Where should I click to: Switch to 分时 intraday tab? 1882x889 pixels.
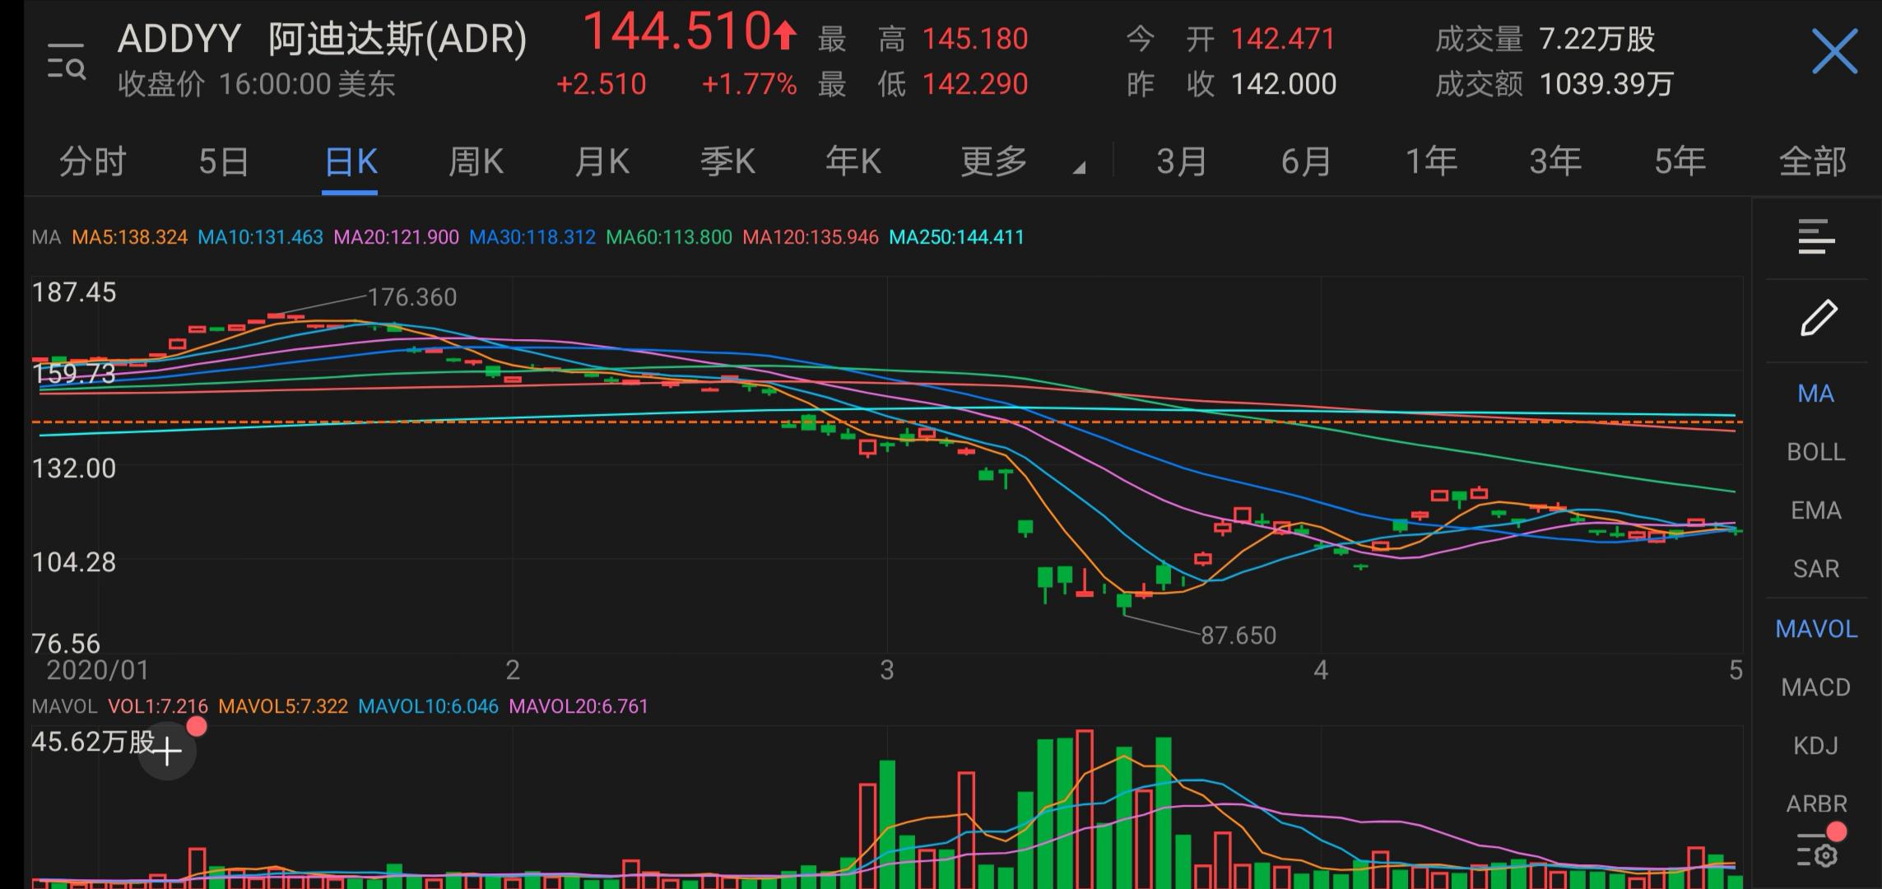click(x=93, y=161)
